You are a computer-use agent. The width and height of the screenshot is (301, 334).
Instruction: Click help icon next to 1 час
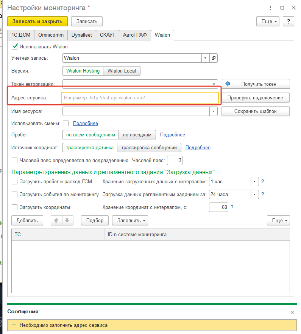pyautogui.click(x=262, y=182)
